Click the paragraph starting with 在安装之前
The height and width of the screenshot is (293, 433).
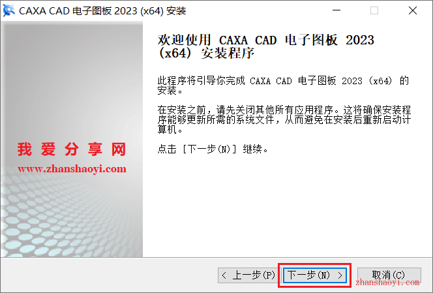click(284, 119)
